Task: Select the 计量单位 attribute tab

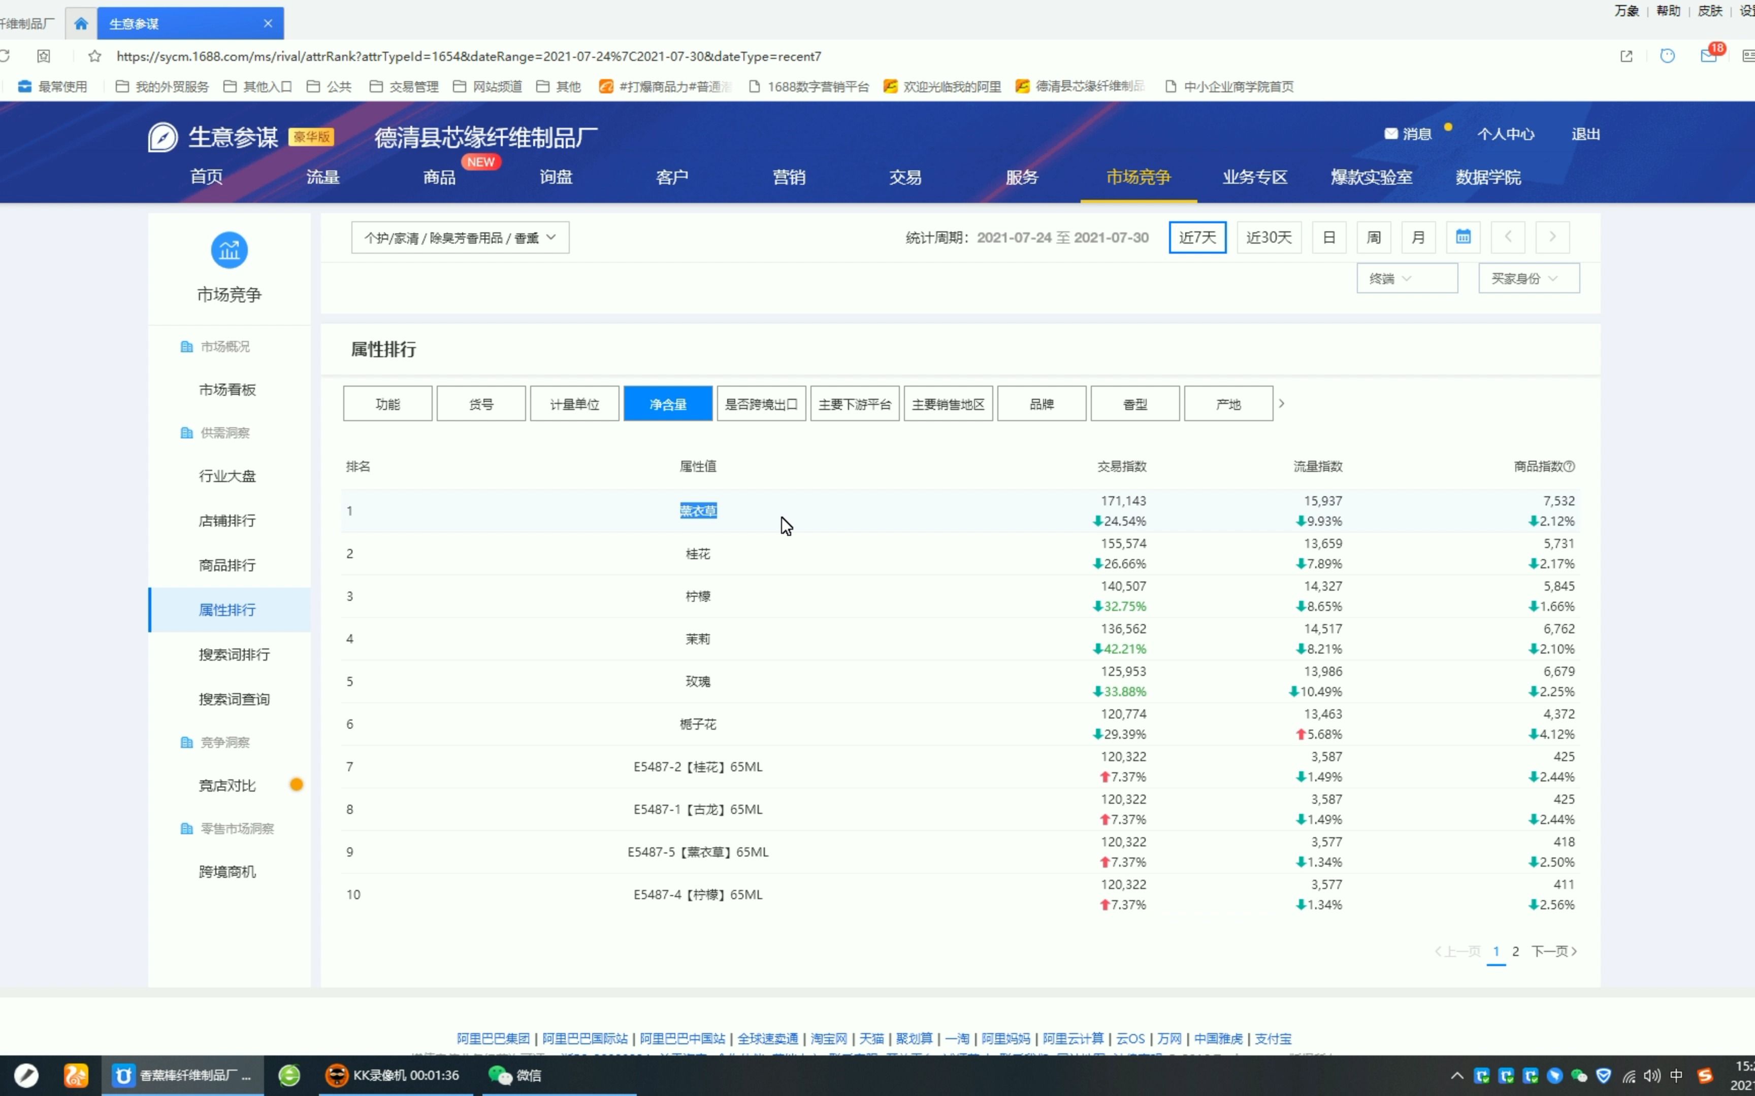Action: tap(574, 404)
